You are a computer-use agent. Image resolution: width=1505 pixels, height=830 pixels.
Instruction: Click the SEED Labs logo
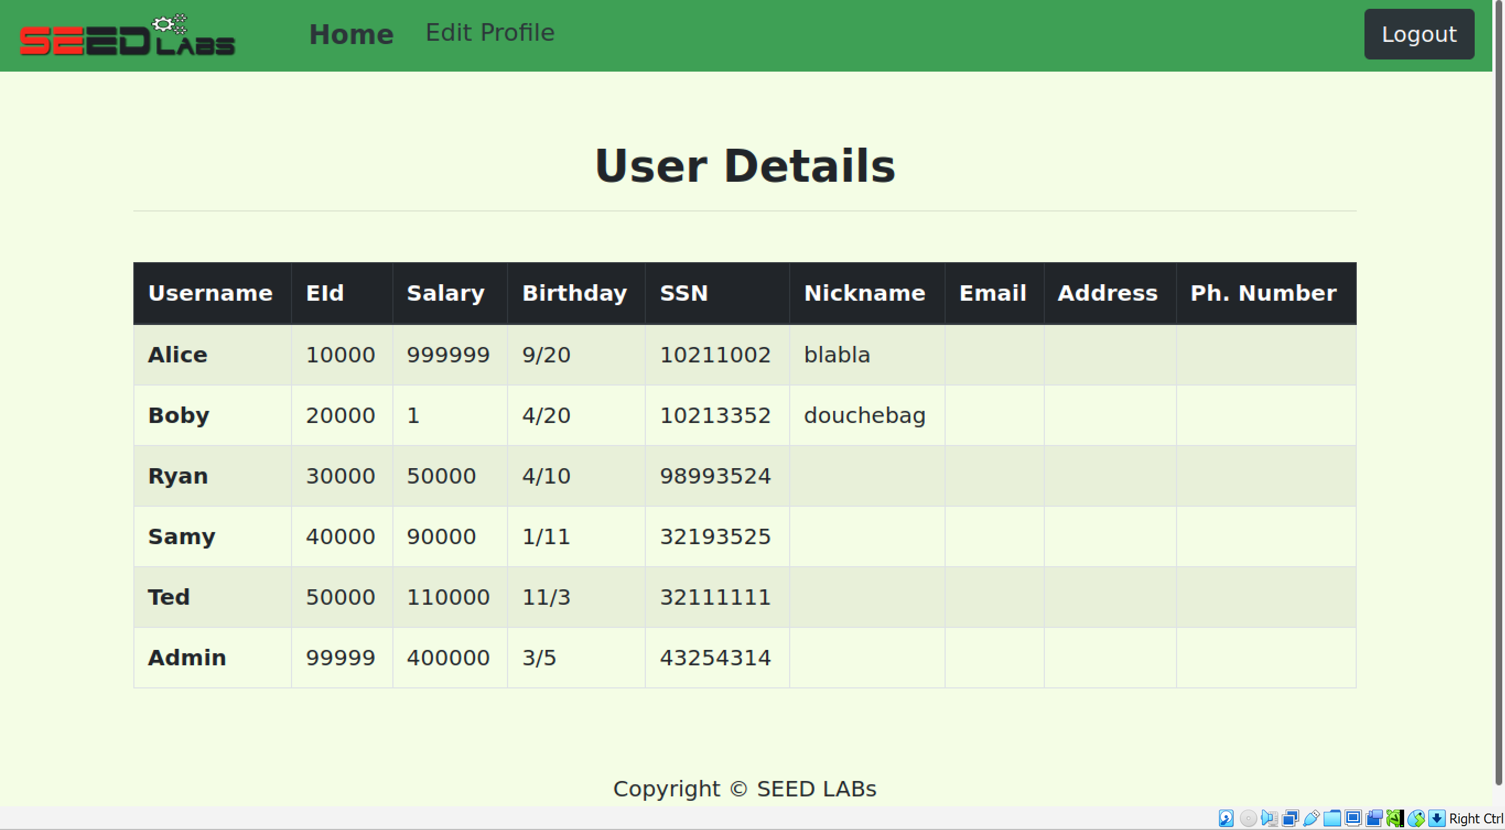pos(127,35)
